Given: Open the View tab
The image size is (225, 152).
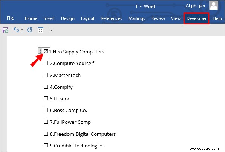Looking at the screenshot, I should point(176,18).
